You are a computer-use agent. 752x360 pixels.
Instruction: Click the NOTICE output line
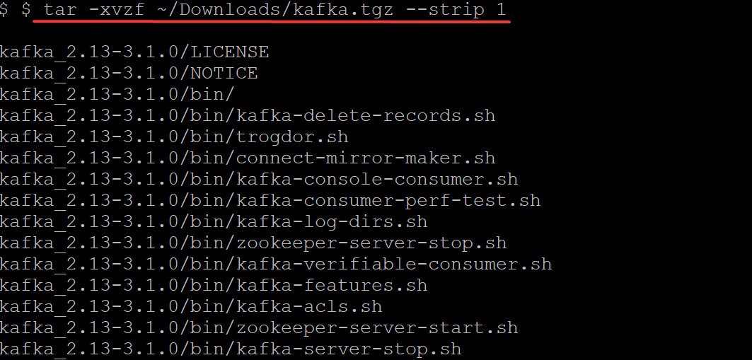(x=129, y=73)
